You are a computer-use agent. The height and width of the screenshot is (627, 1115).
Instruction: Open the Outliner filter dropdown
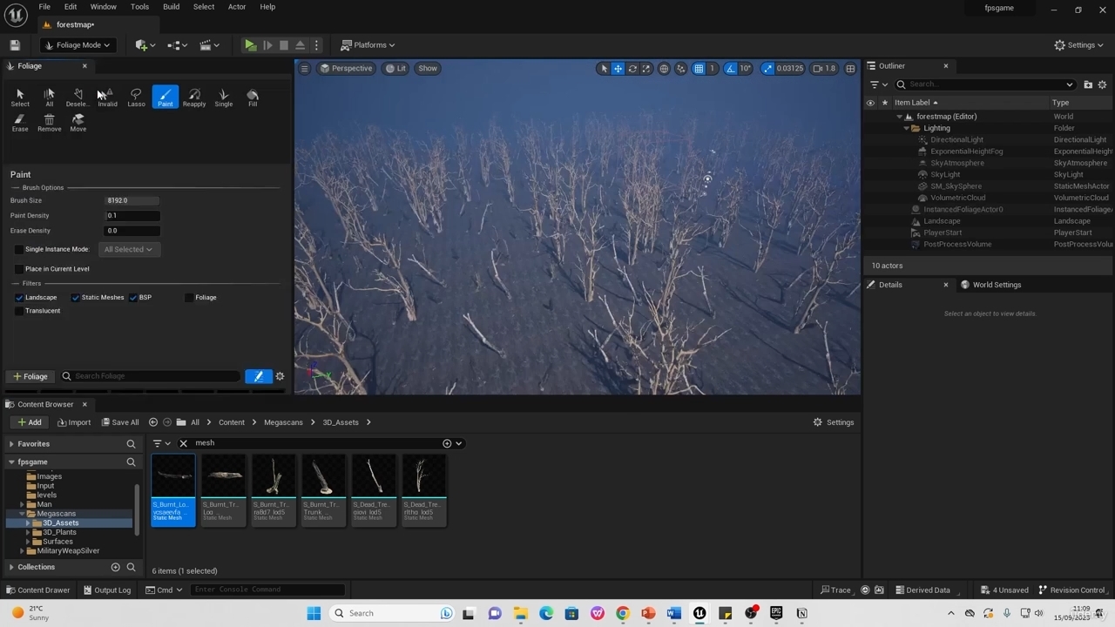pyautogui.click(x=878, y=84)
